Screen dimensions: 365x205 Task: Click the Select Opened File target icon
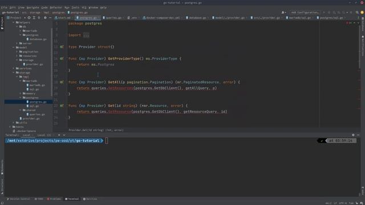click(x=29, y=18)
